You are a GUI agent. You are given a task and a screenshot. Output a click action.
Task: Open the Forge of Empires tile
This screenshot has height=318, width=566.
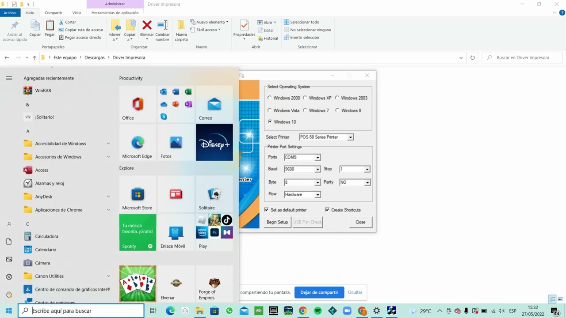214,284
